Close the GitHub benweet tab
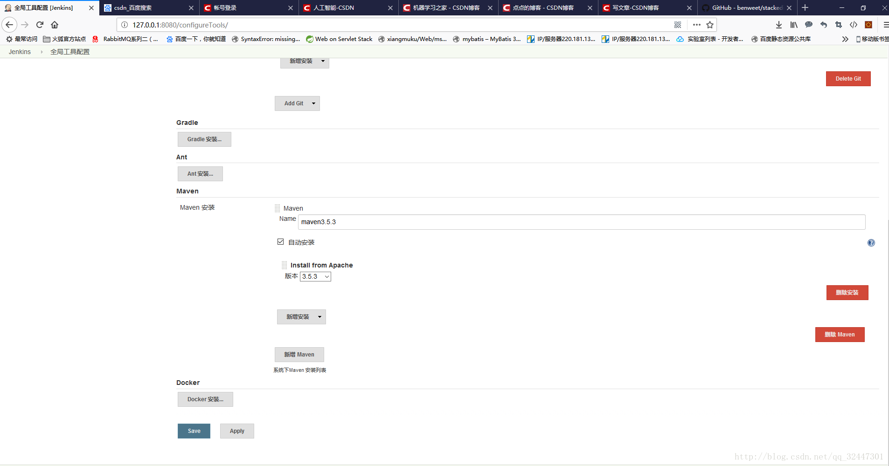Image resolution: width=889 pixels, height=466 pixels. (x=789, y=8)
